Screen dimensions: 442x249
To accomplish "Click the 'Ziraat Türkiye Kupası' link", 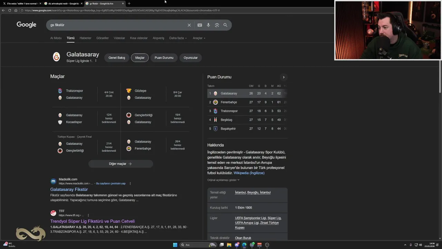I will click(x=257, y=225).
